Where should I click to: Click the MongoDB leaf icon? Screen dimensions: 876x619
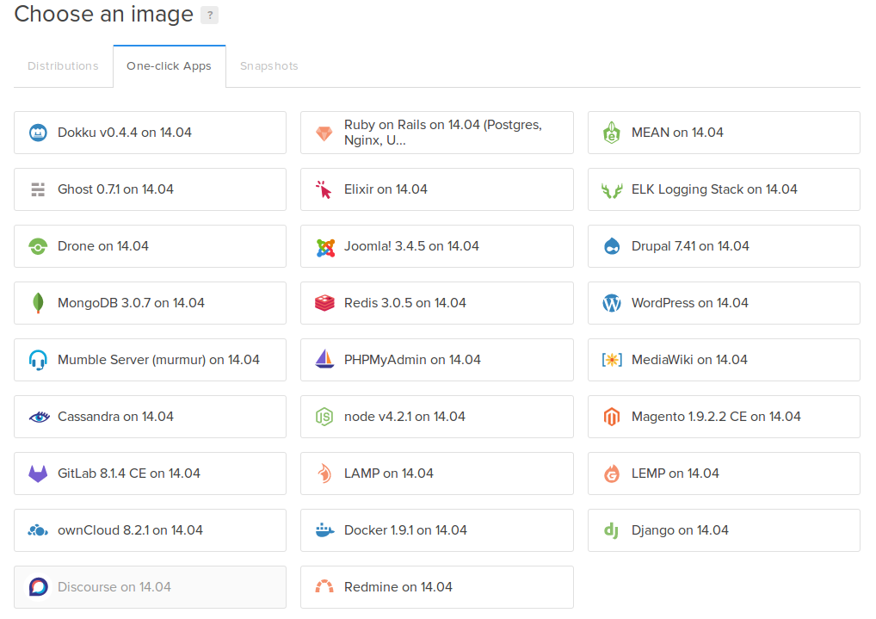(x=38, y=303)
